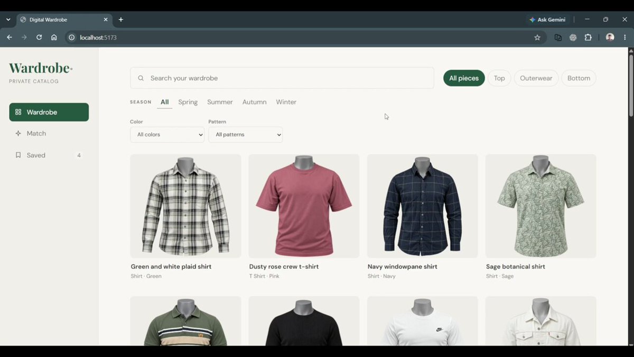Image resolution: width=634 pixels, height=357 pixels.
Task: Click the 'Shirt · Sage' subtitle
Action: (x=500, y=276)
